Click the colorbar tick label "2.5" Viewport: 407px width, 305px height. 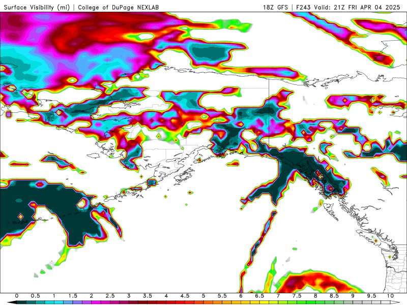110,296
